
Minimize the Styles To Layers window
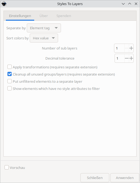click(x=123, y=4)
